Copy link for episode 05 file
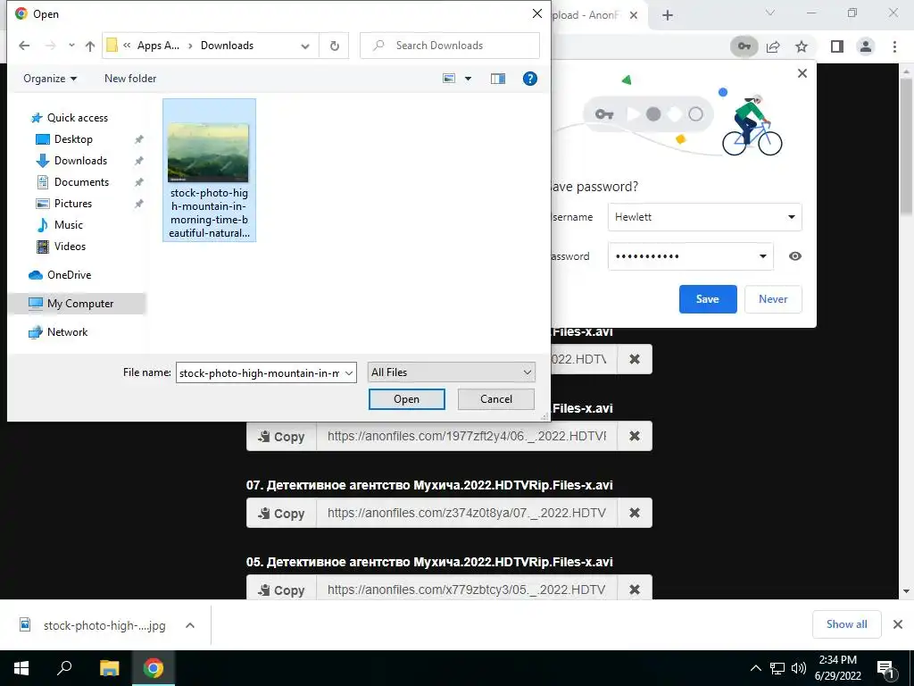Viewport: 914px width, 686px height. [x=281, y=590]
